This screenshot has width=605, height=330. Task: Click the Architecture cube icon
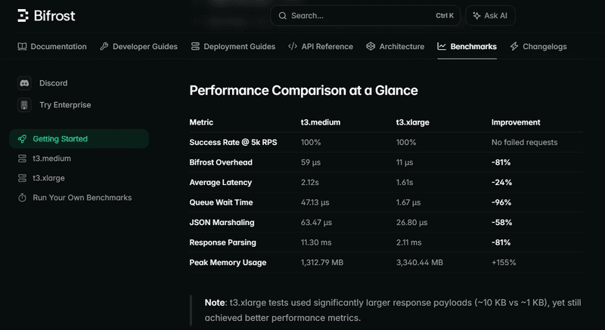[x=371, y=47]
